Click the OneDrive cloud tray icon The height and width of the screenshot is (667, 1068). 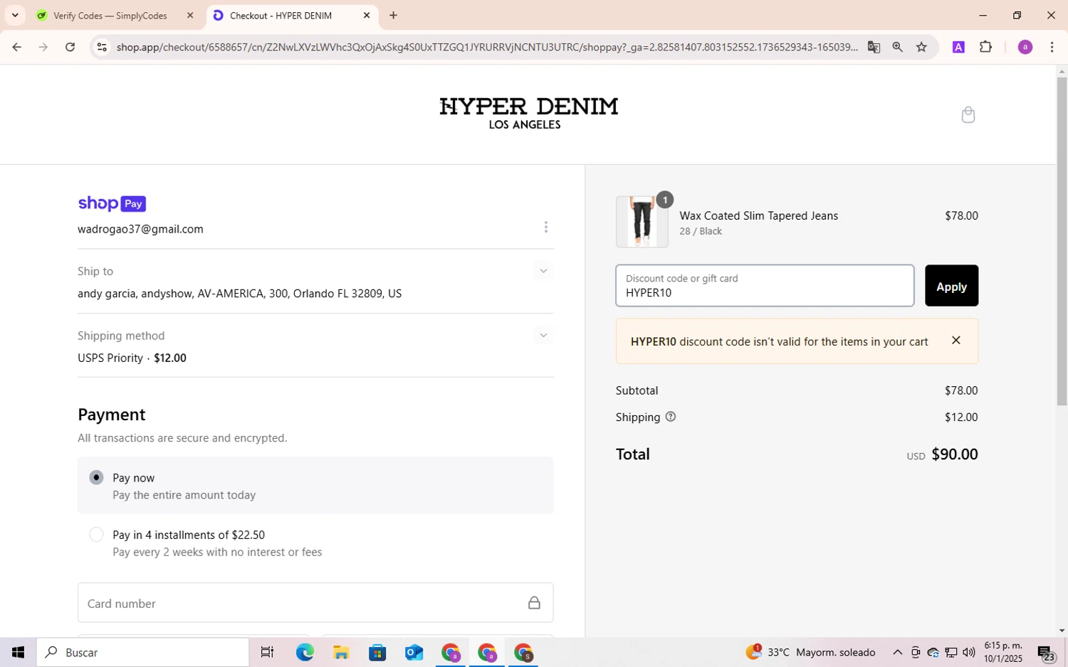(x=933, y=652)
